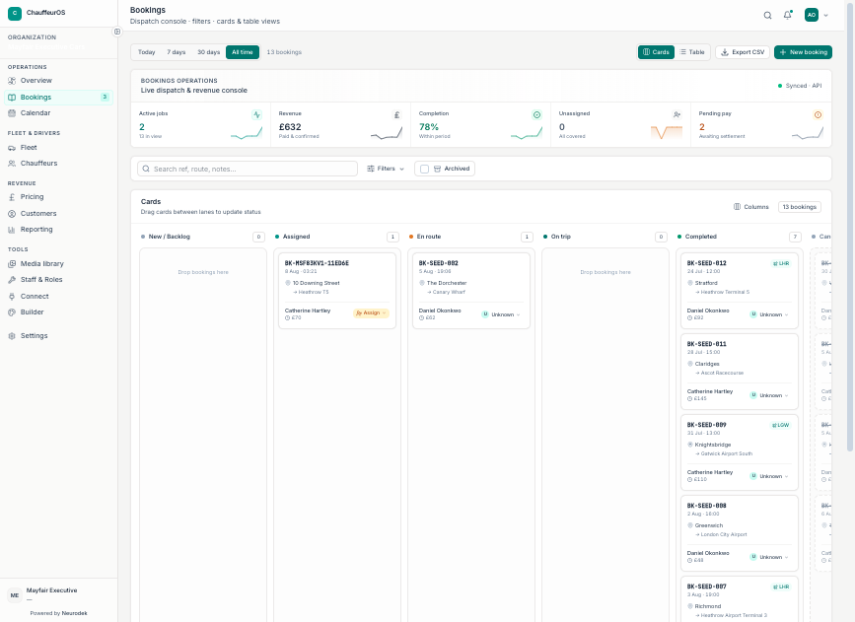Click the Calendar sidebar icon
The width and height of the screenshot is (855, 622).
pyautogui.click(x=12, y=112)
